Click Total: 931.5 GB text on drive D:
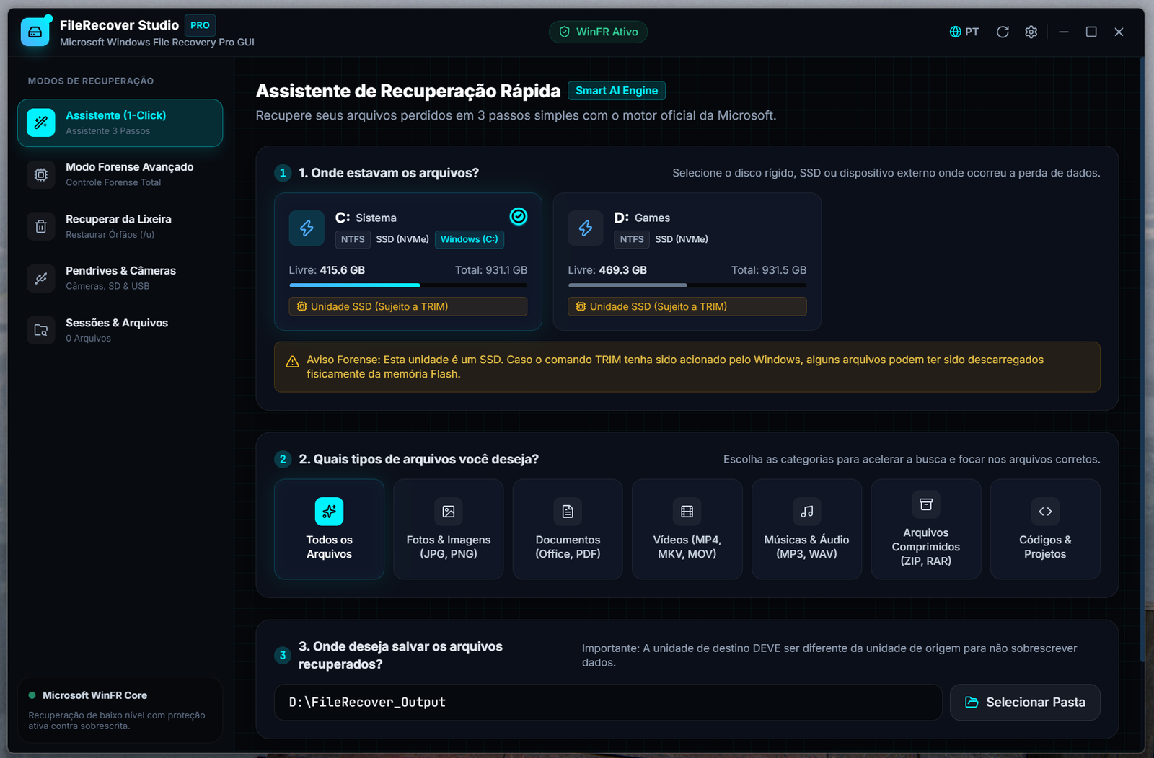This screenshot has height=758, width=1154. 769,270
